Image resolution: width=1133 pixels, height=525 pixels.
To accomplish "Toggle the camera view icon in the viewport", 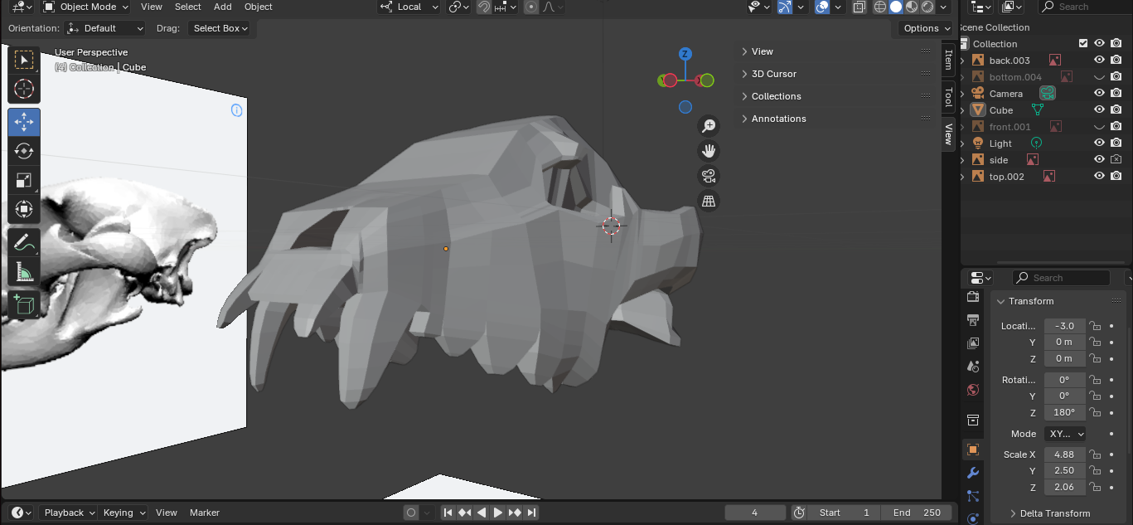I will (708, 176).
